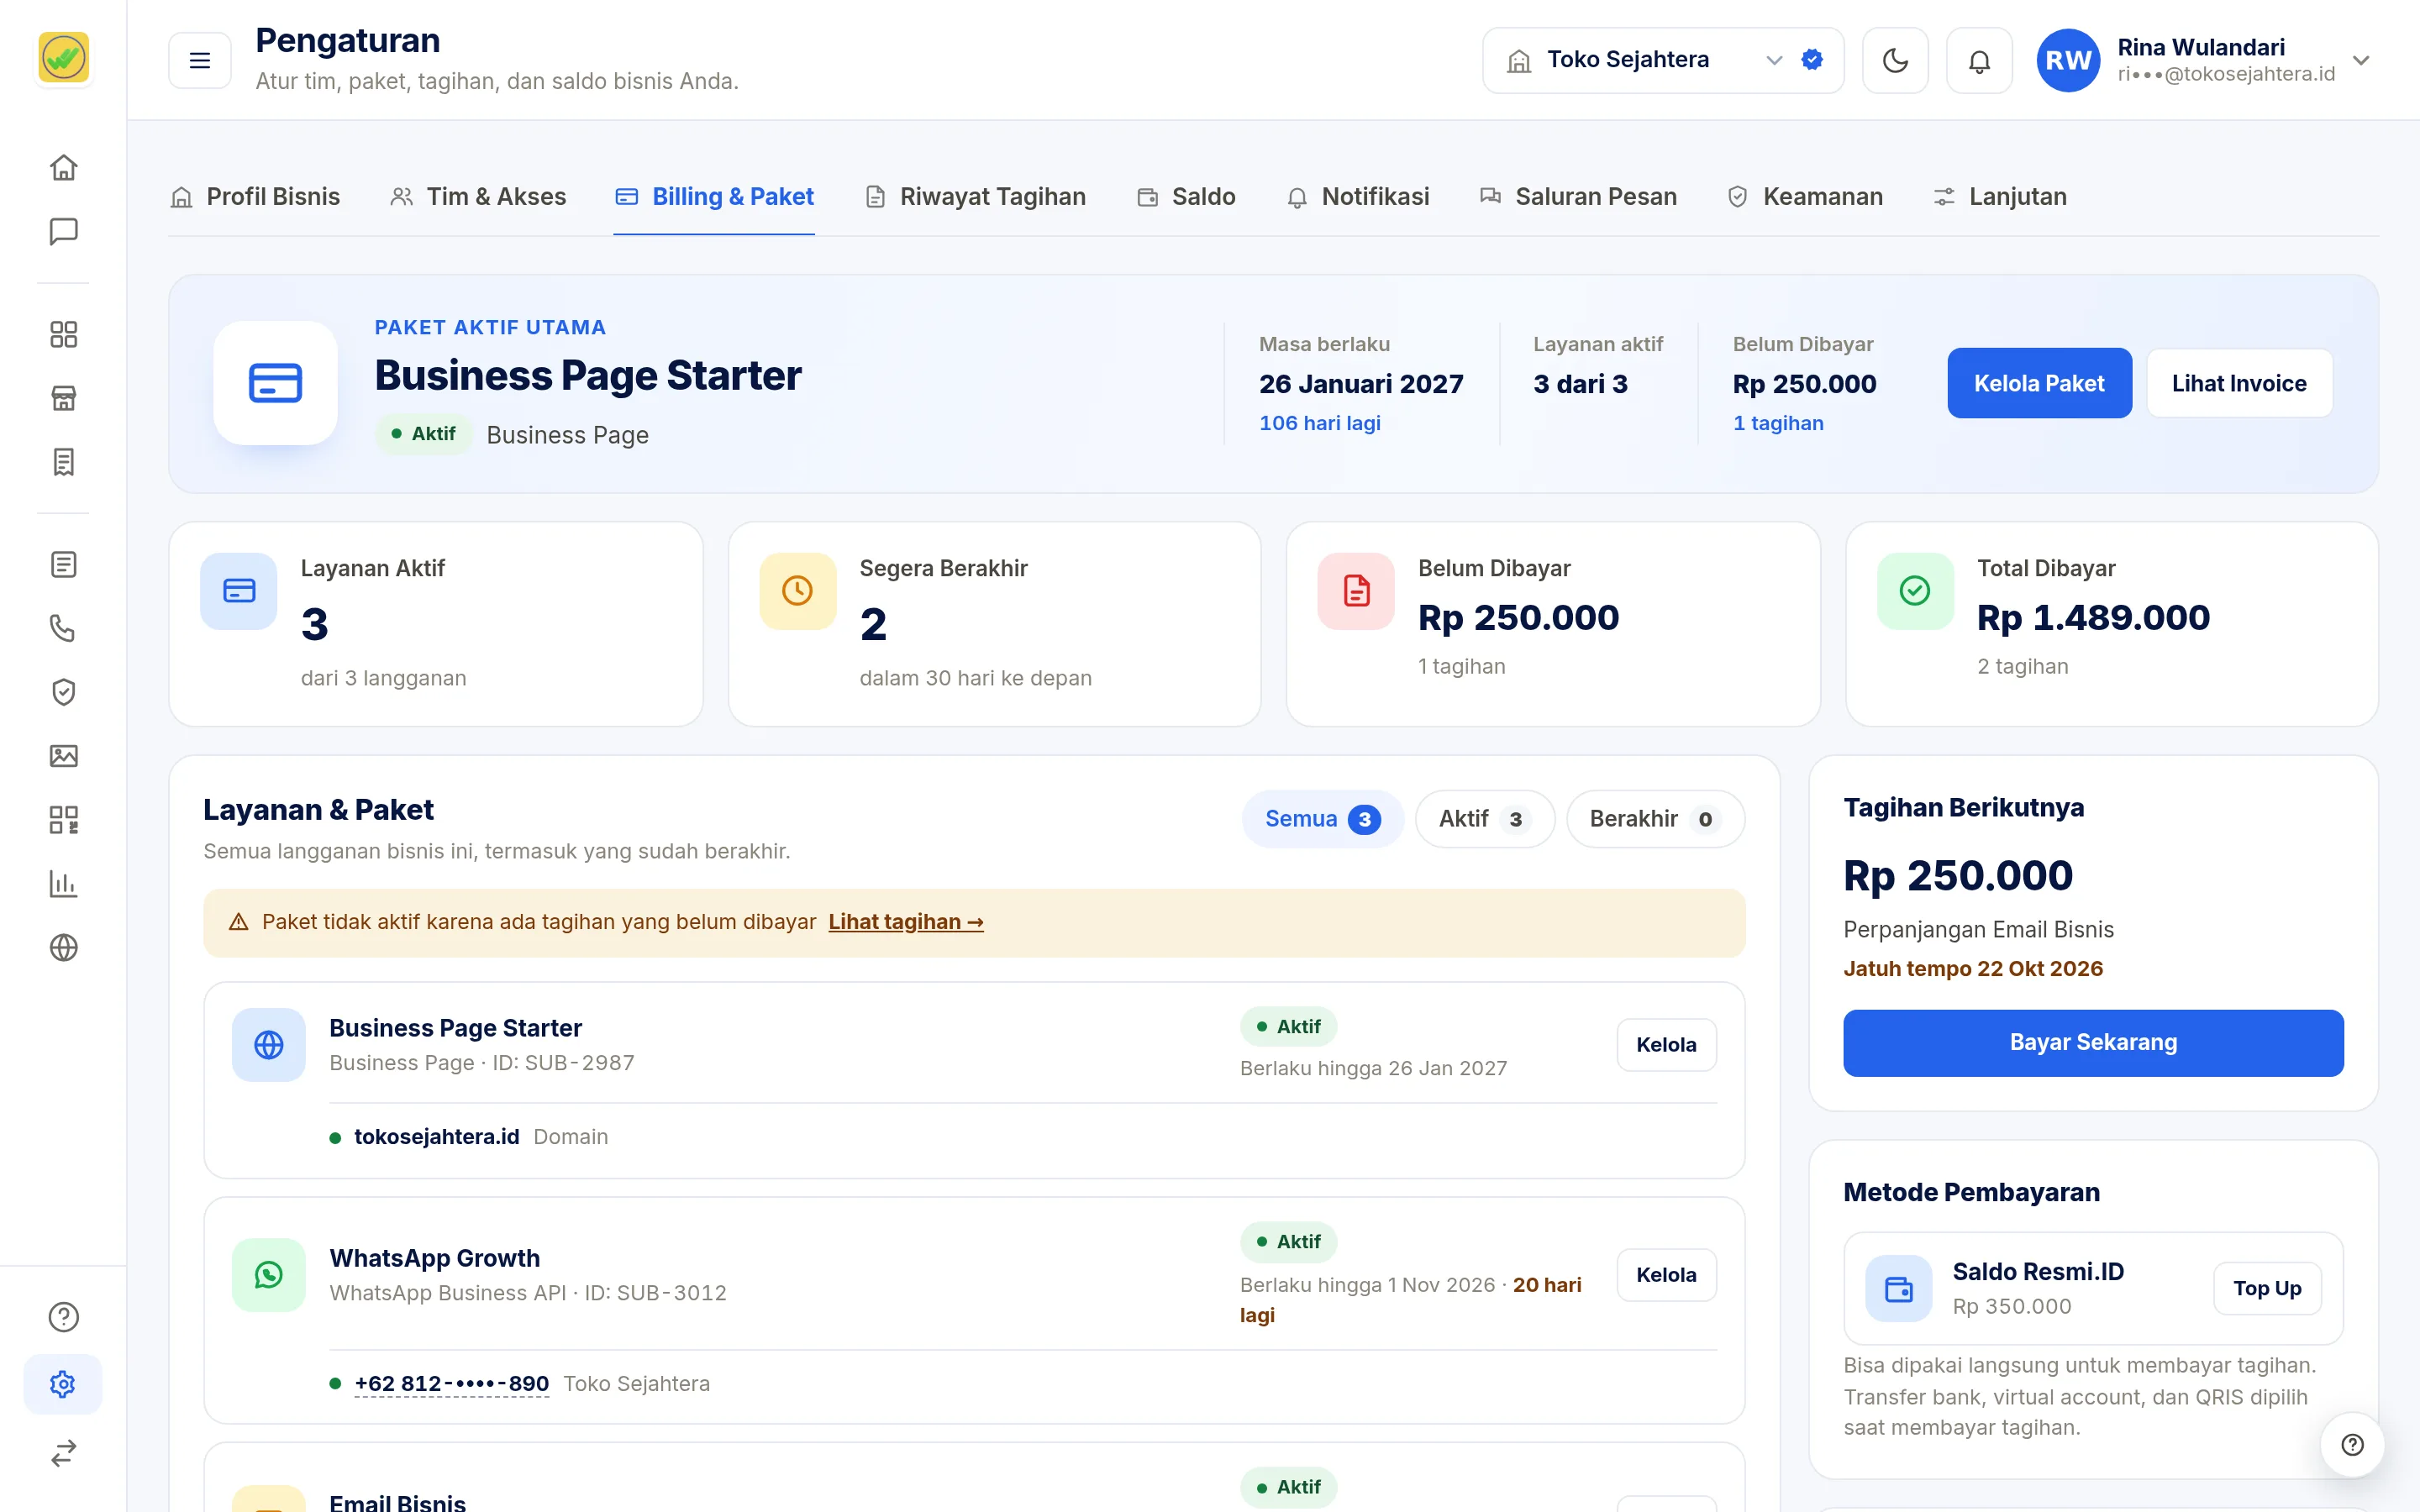Click Kelola for WhatsApp Growth

coord(1666,1275)
